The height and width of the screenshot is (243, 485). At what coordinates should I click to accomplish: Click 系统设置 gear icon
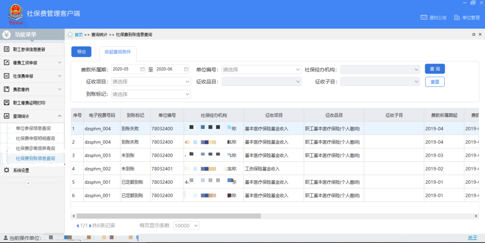[7, 170]
